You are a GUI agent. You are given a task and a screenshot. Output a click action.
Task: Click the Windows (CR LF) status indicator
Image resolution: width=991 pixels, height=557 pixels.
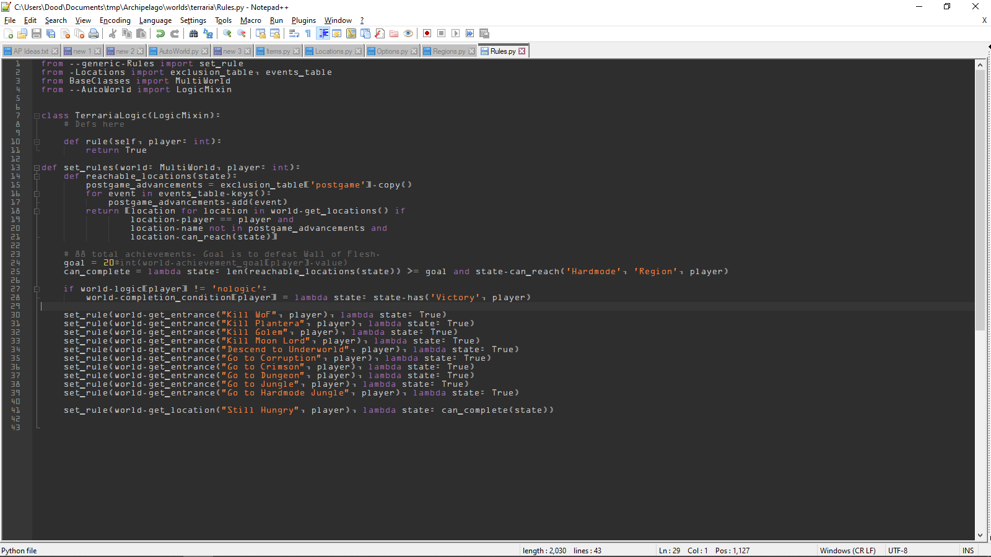pyautogui.click(x=848, y=550)
